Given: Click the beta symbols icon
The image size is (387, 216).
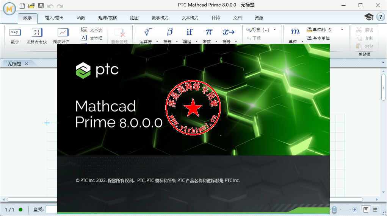Looking at the screenshot, I should [x=169, y=32].
